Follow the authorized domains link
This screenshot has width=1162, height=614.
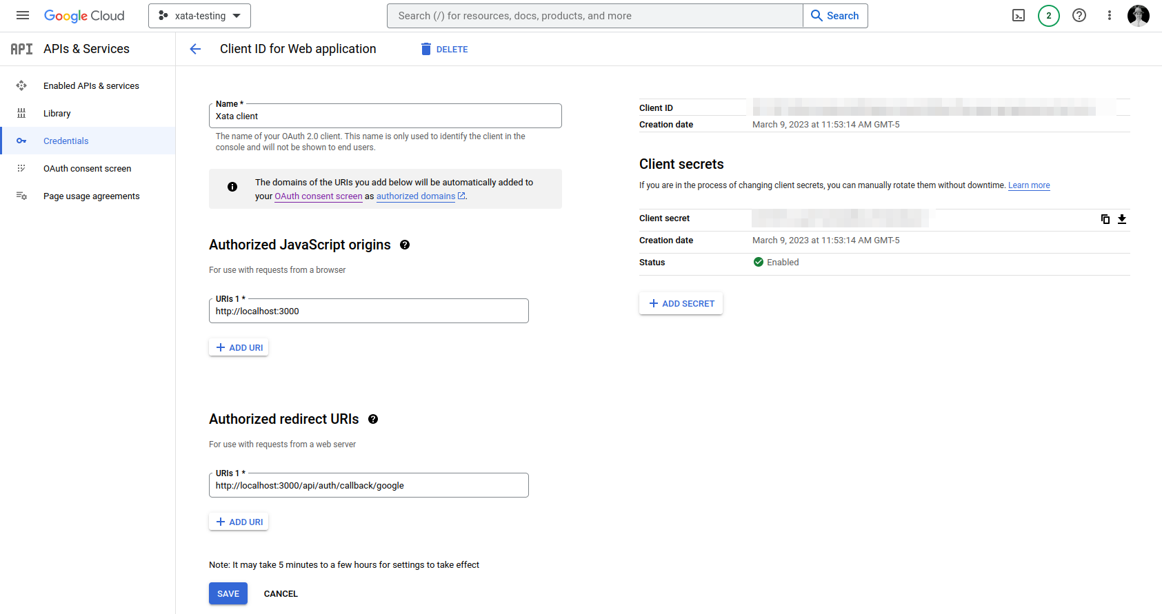tap(416, 196)
